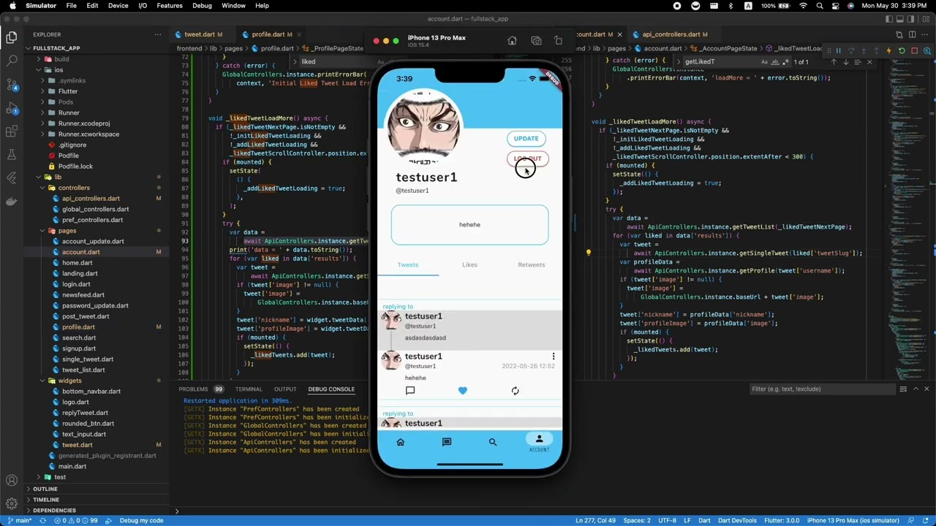Open the Extensions view in the activity bar
Image resolution: width=936 pixels, height=526 pixels.
[12, 131]
